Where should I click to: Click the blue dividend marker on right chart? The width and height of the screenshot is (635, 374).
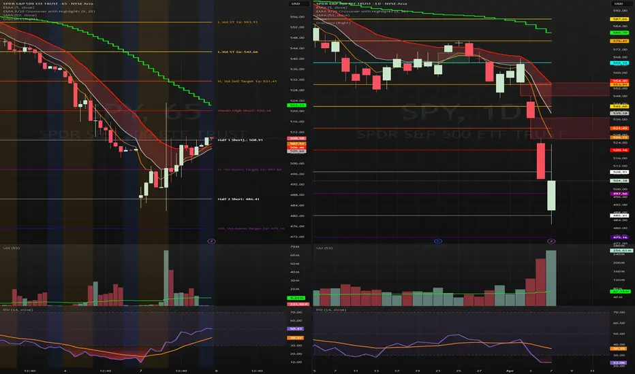[x=438, y=241]
